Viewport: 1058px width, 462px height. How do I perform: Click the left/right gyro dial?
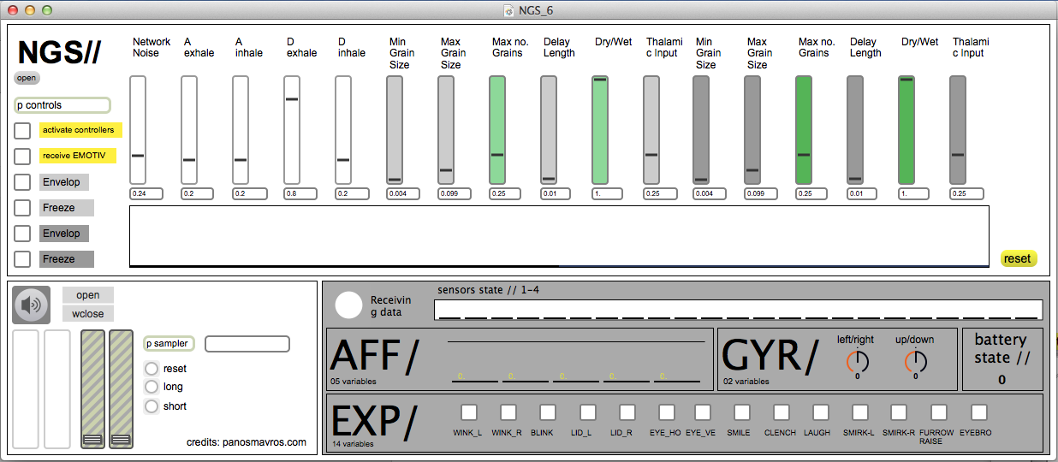pyautogui.click(x=857, y=361)
